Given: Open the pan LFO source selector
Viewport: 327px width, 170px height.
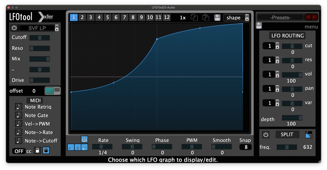Looking at the screenshot, I should click(x=269, y=89).
